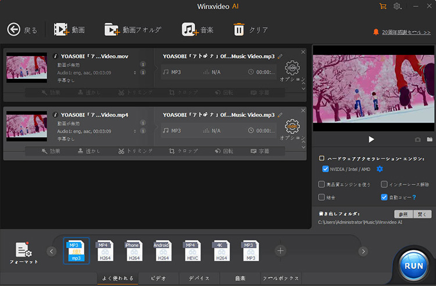Move the .mov item down with arrow
436x286 pixels.
click(303, 89)
